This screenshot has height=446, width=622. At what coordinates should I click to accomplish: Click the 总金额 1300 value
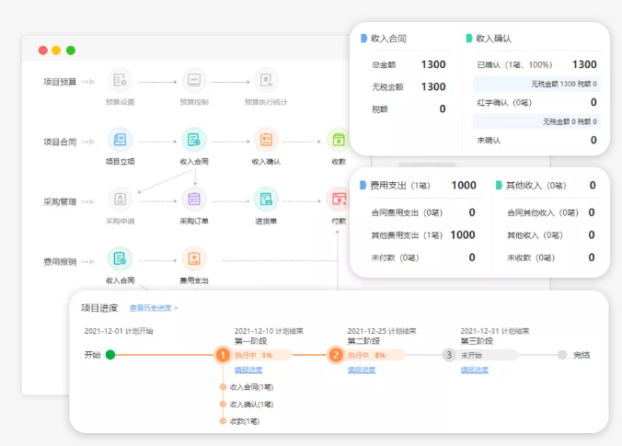[433, 64]
